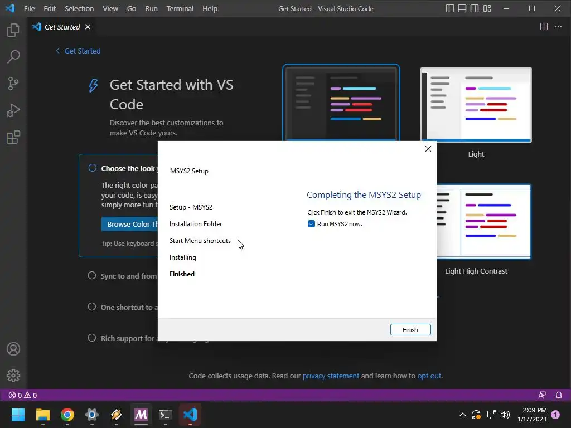Open the privacy statement link
The width and height of the screenshot is (571, 428).
tap(331, 376)
